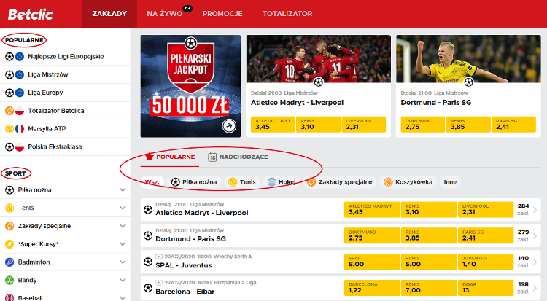Filter events by Hokej chip
This screenshot has height=301, width=547.
tap(282, 182)
